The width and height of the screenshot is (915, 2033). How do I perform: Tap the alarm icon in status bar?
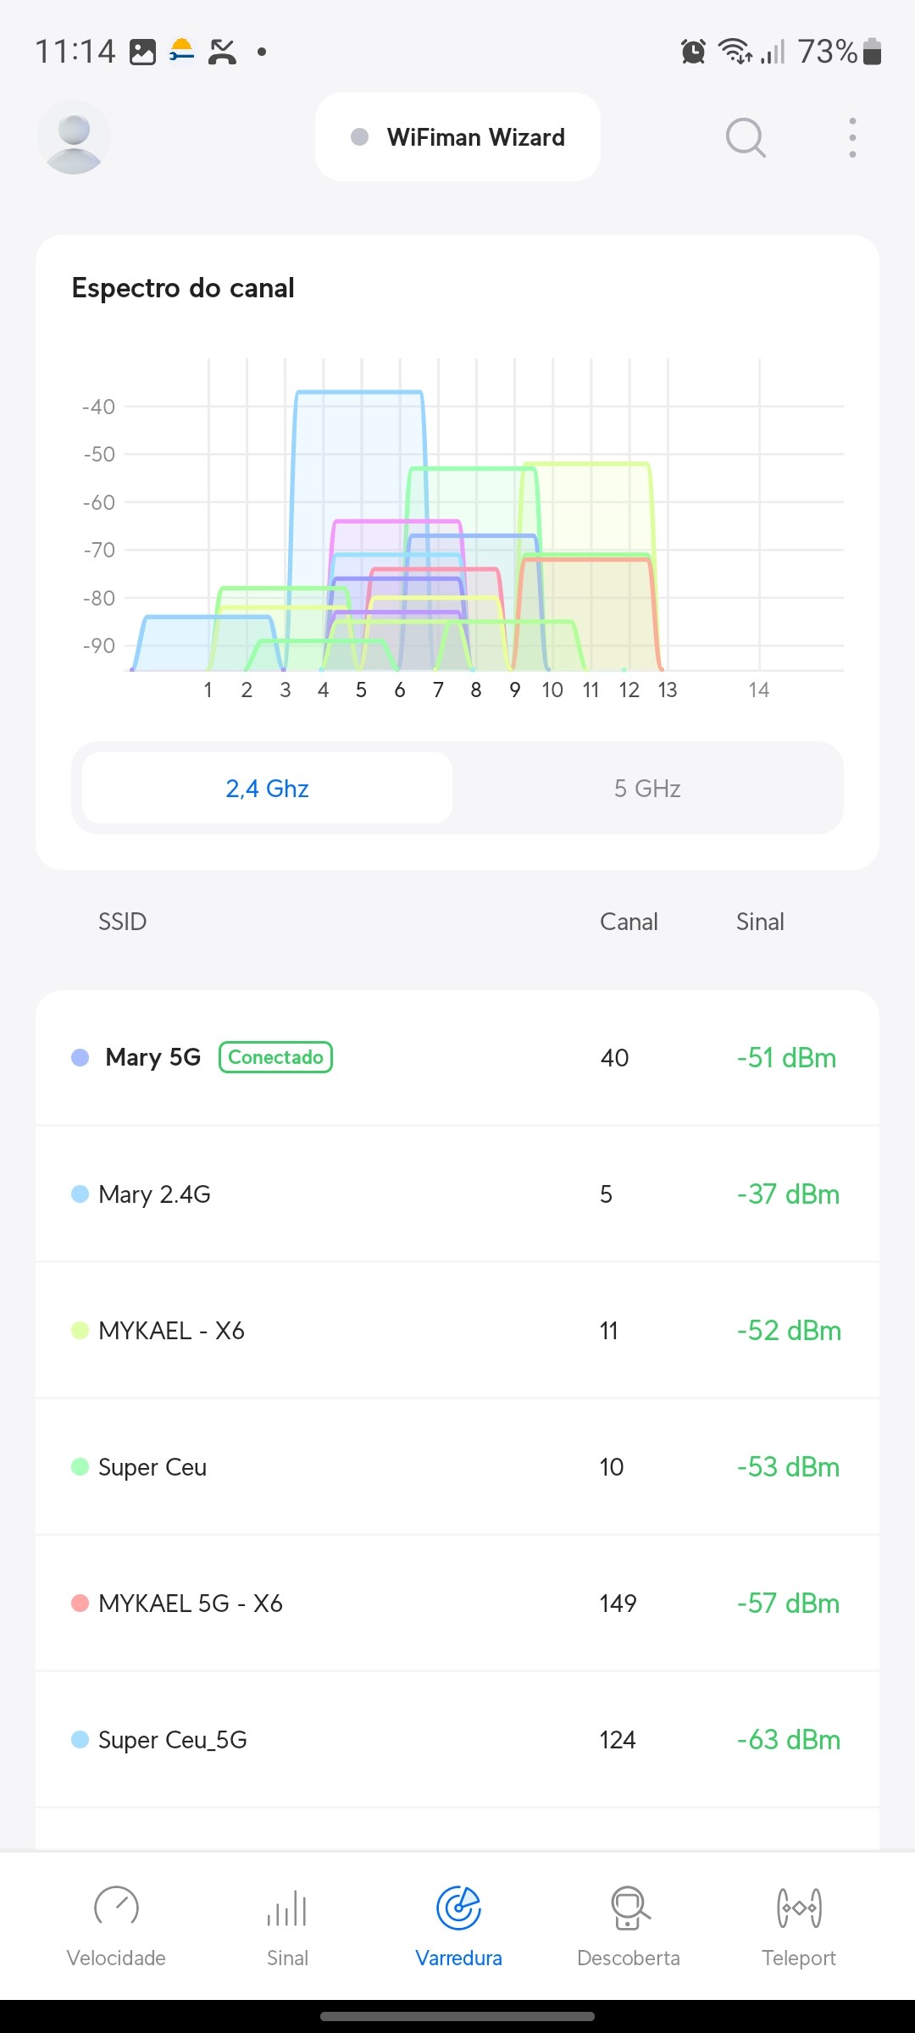pos(693,52)
